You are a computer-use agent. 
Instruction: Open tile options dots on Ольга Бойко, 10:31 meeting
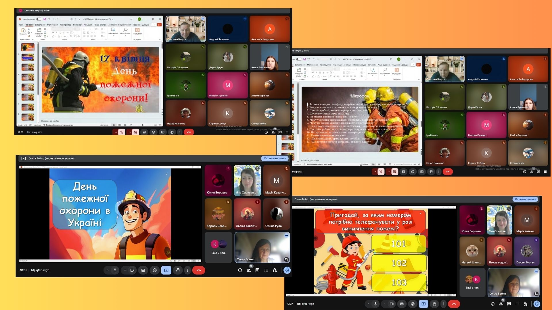(286, 235)
